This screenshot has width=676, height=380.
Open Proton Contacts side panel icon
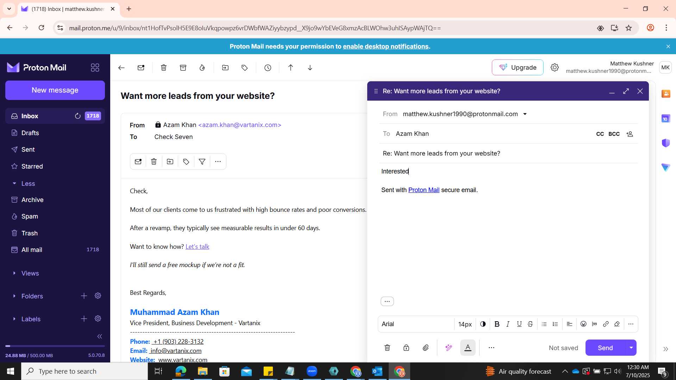[x=666, y=94]
